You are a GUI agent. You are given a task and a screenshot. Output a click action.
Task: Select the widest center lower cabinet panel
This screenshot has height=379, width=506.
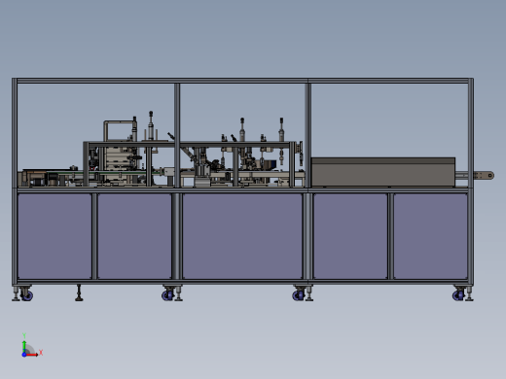pyautogui.click(x=242, y=236)
